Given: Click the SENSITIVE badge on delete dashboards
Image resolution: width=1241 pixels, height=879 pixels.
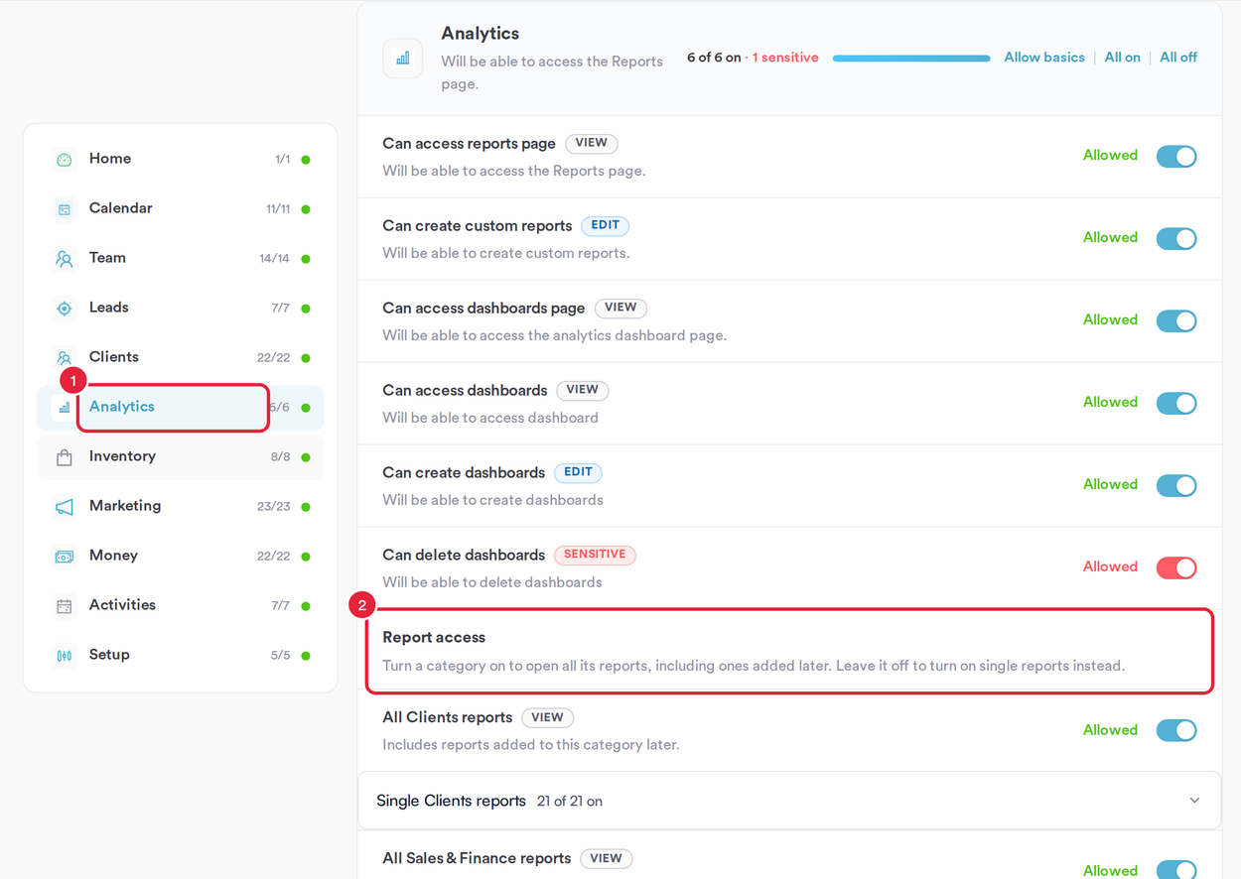Looking at the screenshot, I should pos(595,555).
